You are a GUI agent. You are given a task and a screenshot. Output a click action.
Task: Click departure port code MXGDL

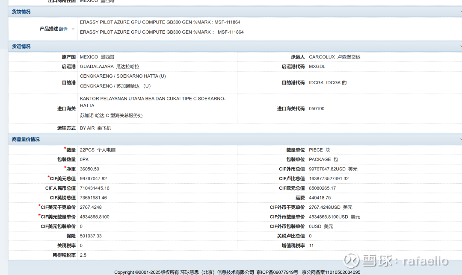pyautogui.click(x=317, y=67)
